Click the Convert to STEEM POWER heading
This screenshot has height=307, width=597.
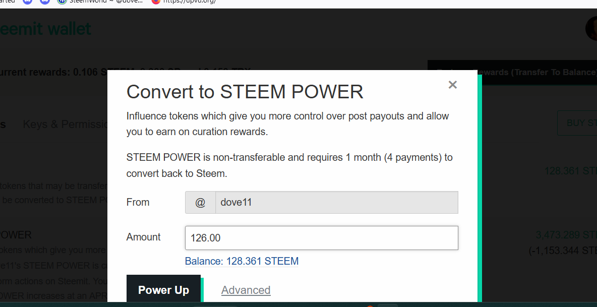click(245, 92)
